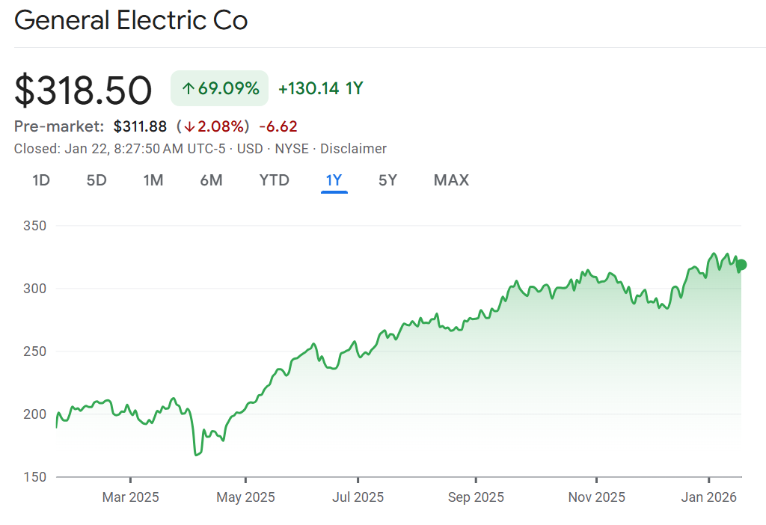The width and height of the screenshot is (766, 525).
Task: Select the YTD range tab
Action: (x=274, y=180)
